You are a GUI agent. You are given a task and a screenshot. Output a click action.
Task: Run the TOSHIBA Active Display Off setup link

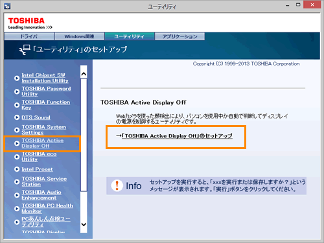177,136
